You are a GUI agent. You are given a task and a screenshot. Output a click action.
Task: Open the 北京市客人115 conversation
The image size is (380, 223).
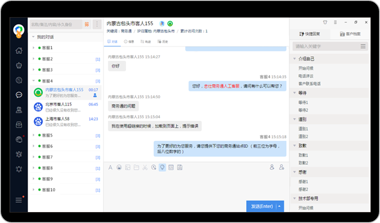tap(58, 104)
